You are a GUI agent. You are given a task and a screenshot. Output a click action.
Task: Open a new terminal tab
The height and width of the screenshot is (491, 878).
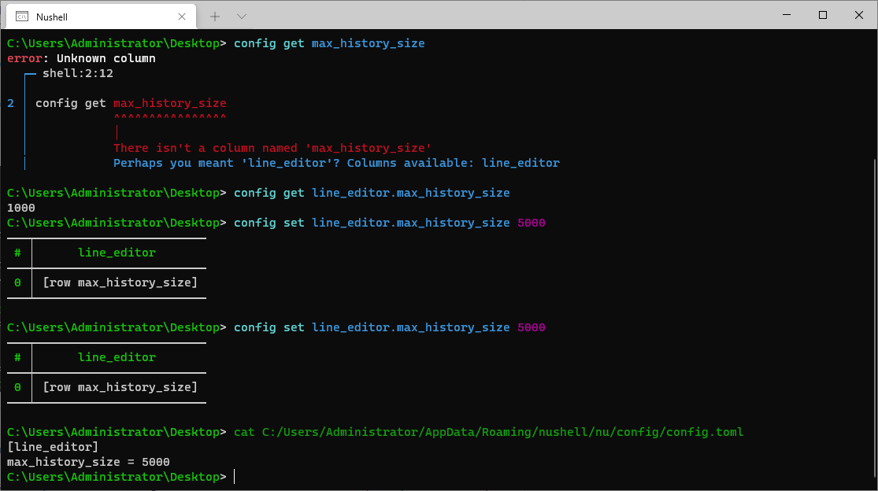pos(215,17)
